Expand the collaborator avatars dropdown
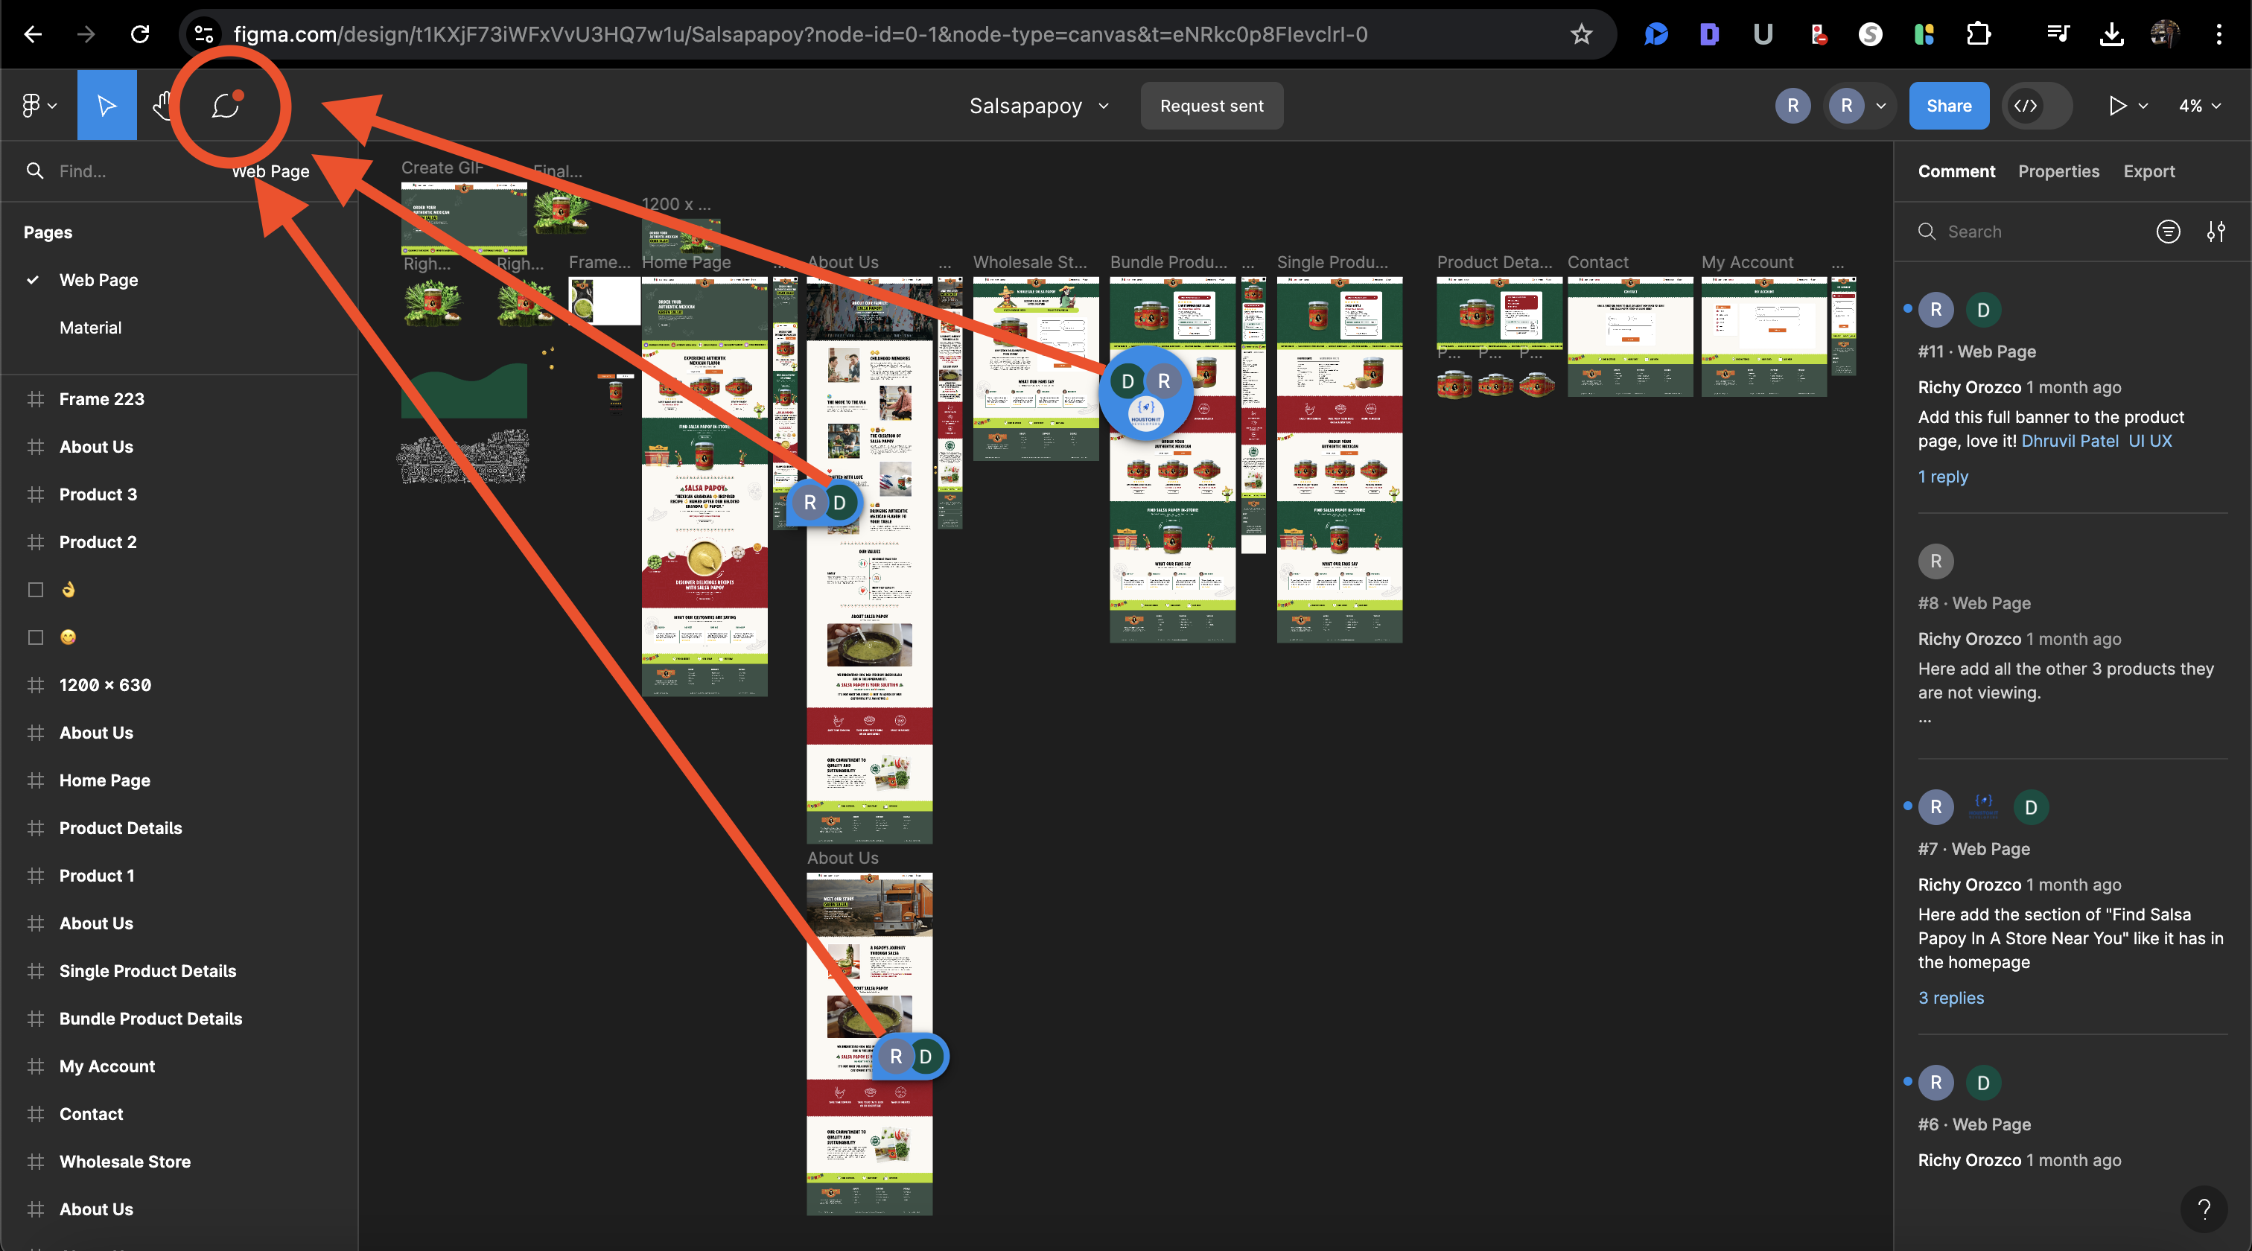Image resolution: width=2252 pixels, height=1251 pixels. point(1880,106)
